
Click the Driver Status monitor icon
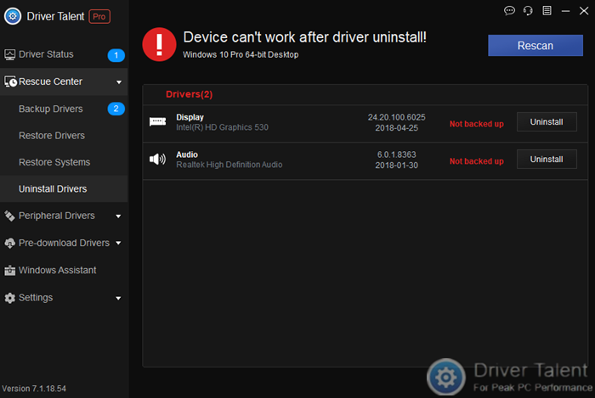click(9, 55)
